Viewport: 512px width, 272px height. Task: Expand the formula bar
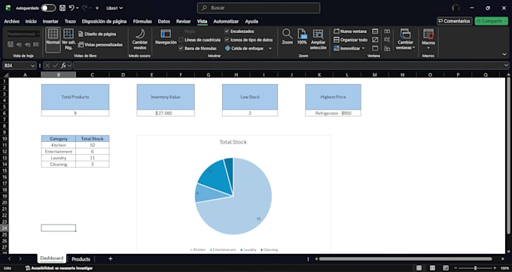pos(506,65)
